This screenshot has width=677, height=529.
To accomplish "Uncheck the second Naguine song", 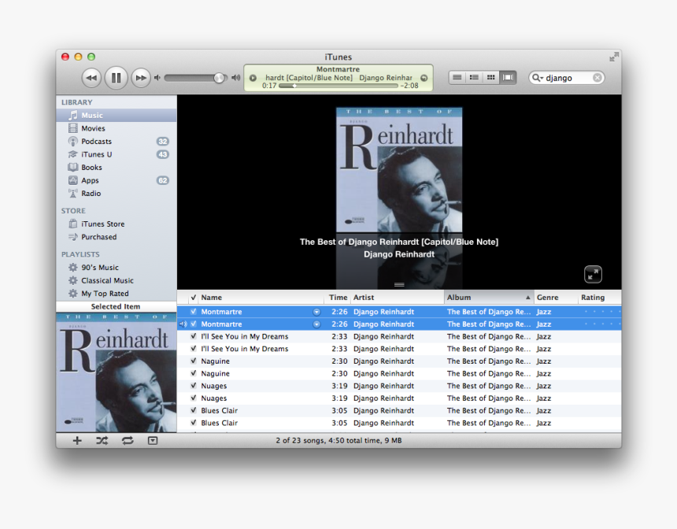I will click(194, 373).
